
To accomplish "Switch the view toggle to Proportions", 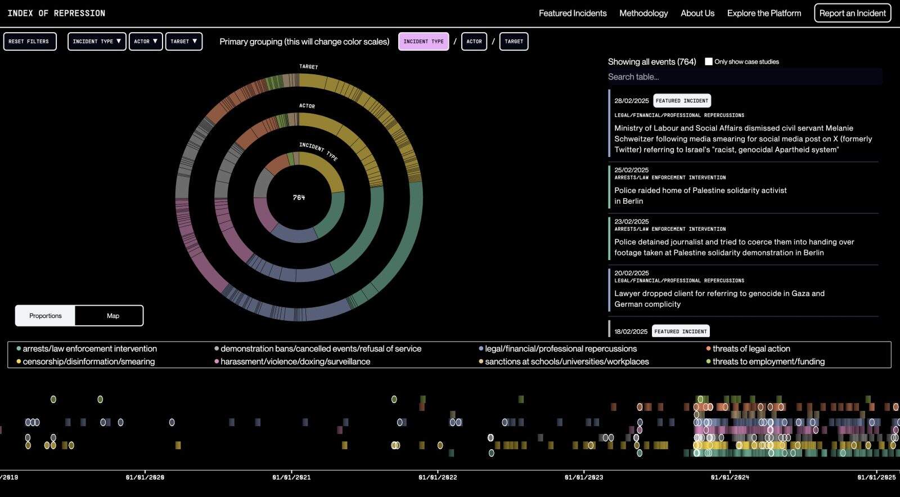I will [46, 316].
